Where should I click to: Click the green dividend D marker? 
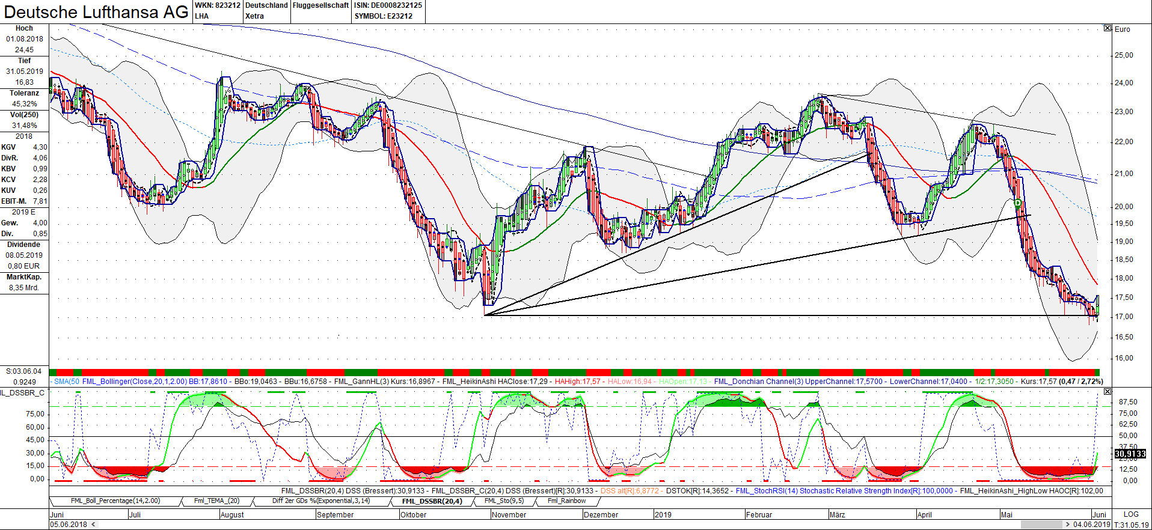pos(1017,203)
